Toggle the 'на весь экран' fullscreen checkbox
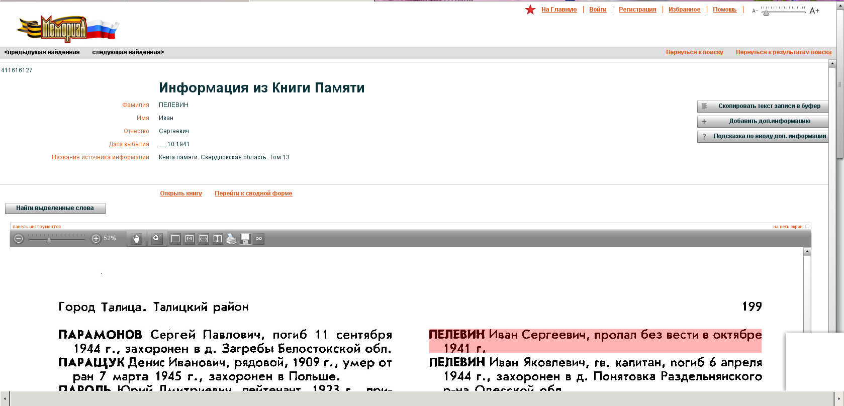 (807, 227)
